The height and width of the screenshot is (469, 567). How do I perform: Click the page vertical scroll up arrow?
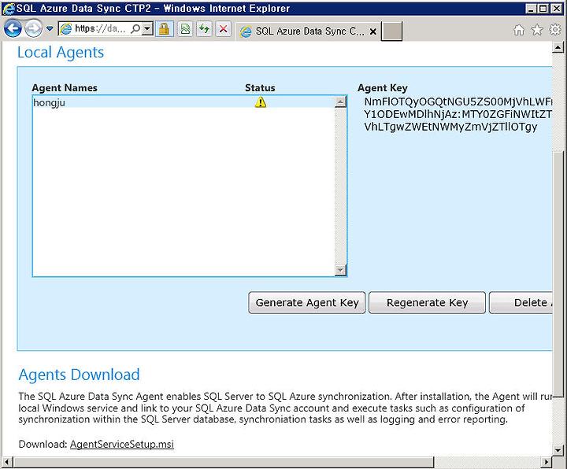click(558, 47)
